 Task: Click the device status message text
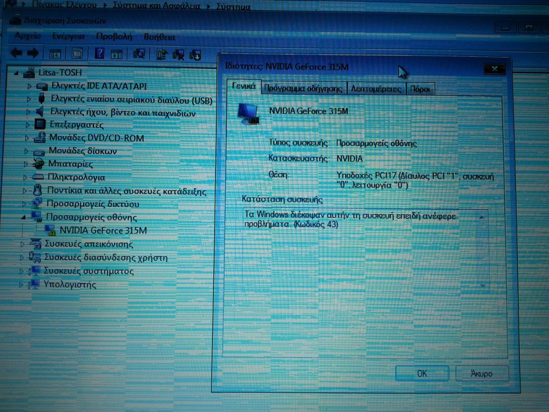(350, 220)
